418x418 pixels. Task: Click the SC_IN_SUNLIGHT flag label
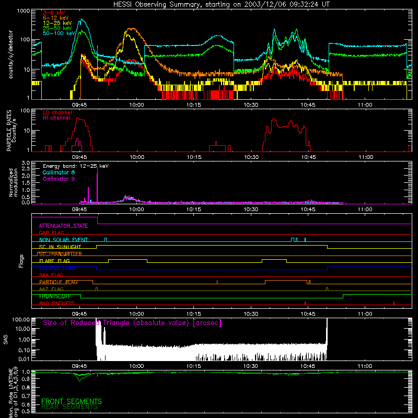[x=60, y=247]
